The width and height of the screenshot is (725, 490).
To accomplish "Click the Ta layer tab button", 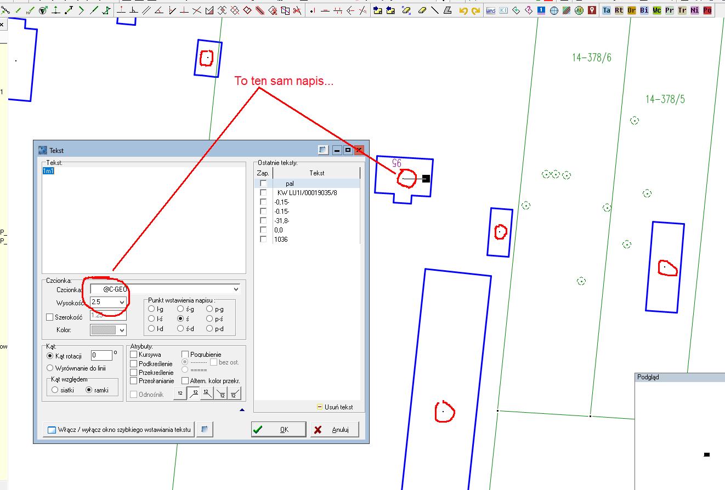I will 607,10.
